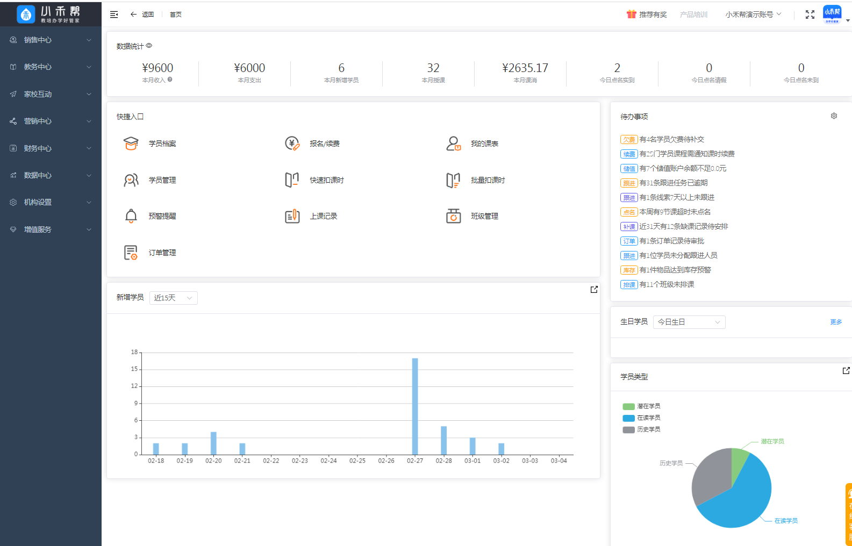The image size is (852, 546).
Task: Select 营销中心 in sidebar
Action: (51, 121)
